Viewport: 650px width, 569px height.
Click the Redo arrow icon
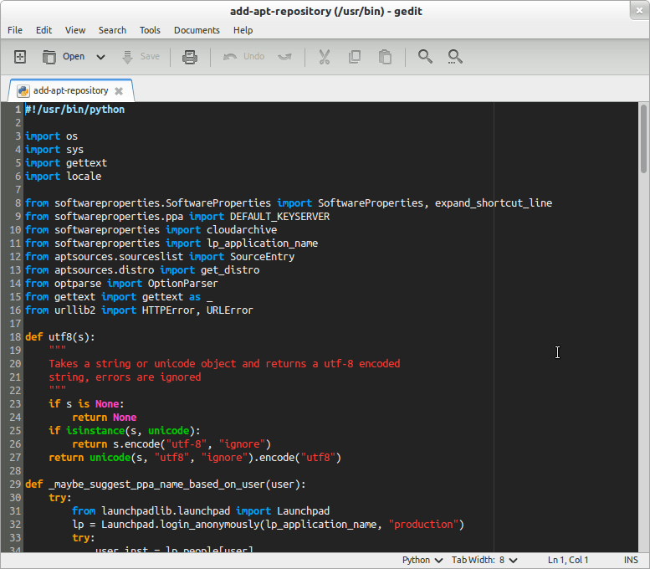pyautogui.click(x=284, y=57)
